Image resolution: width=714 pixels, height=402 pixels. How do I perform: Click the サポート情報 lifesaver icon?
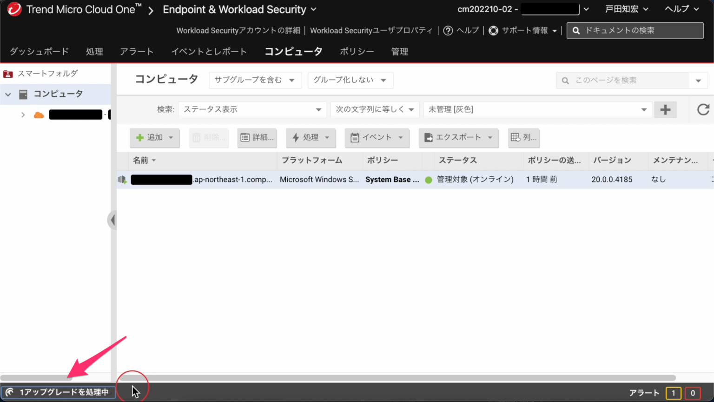493,30
